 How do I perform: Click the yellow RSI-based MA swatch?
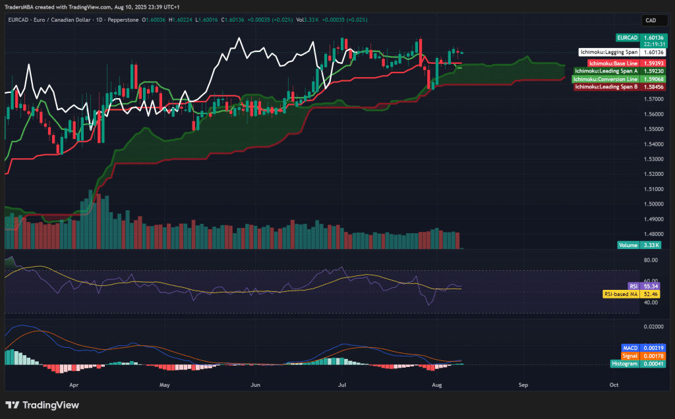[x=622, y=294]
